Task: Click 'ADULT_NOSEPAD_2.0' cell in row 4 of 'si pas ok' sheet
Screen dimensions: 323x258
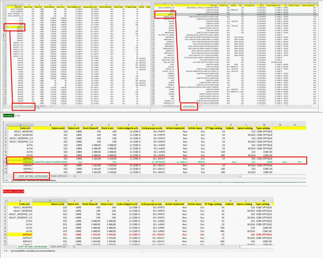Action: click(21, 214)
